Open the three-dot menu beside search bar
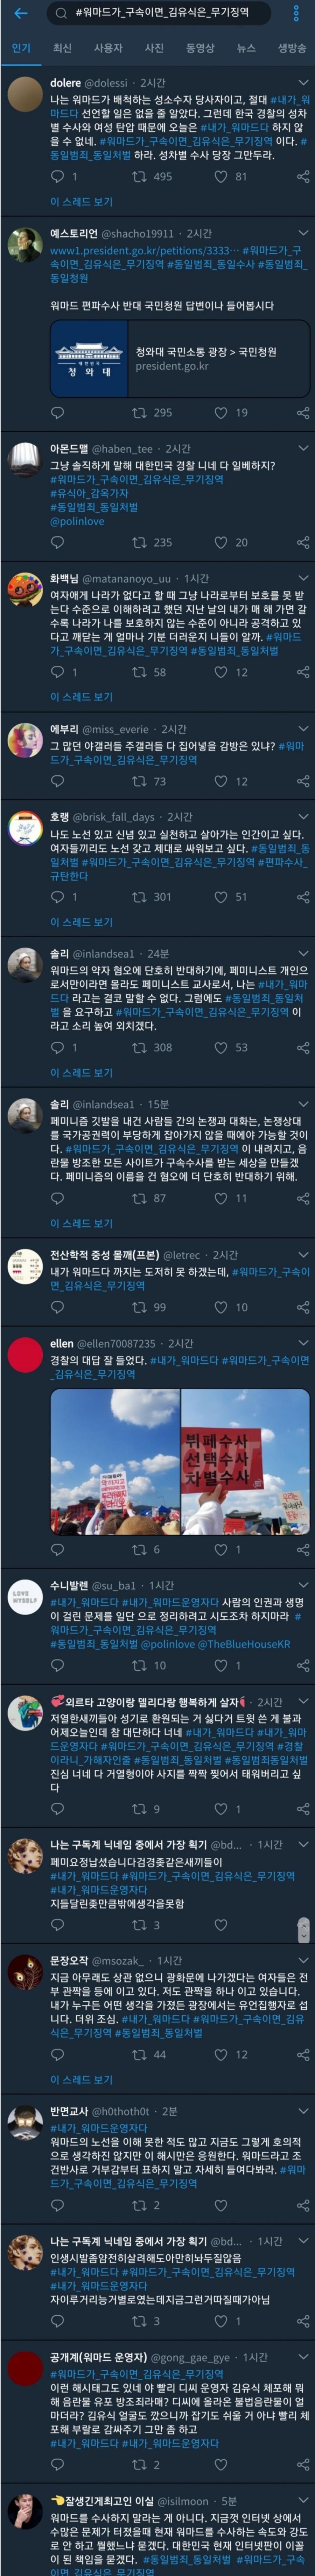 pyautogui.click(x=296, y=14)
